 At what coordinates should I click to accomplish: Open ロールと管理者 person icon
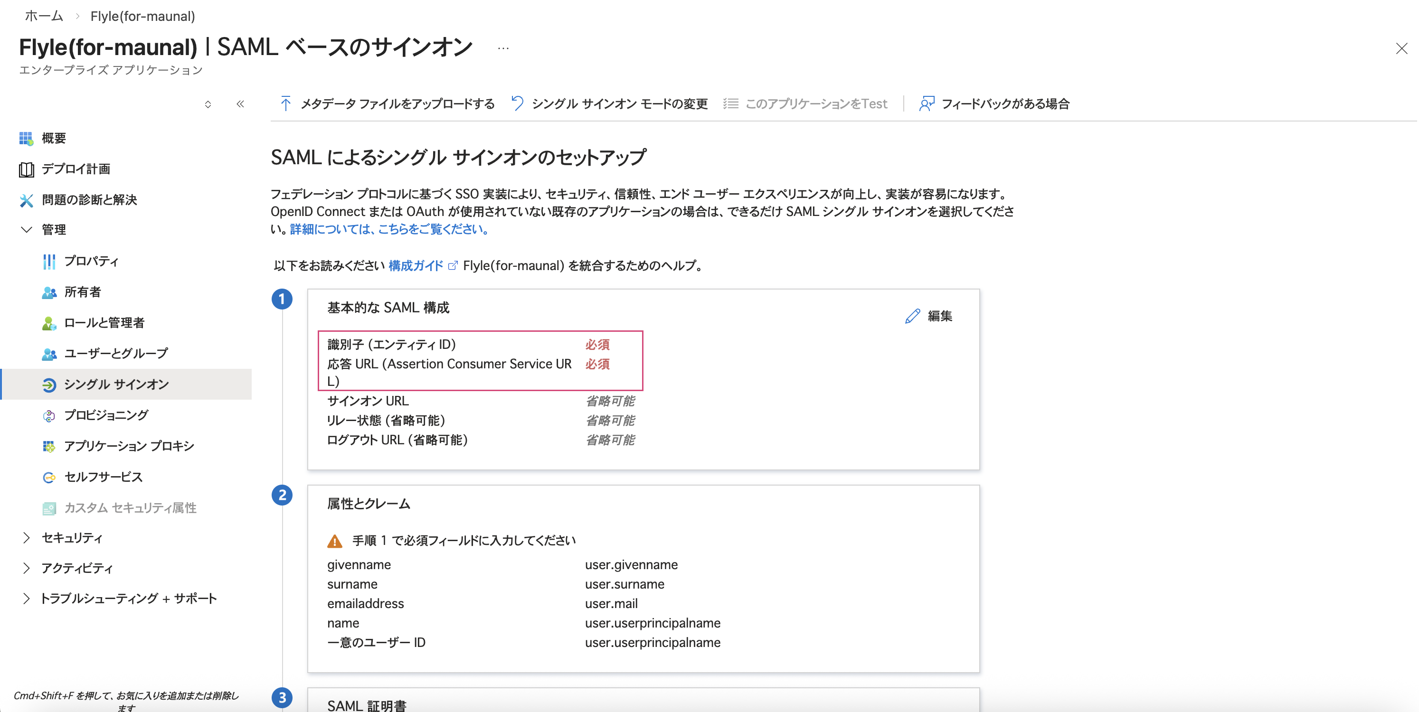pyautogui.click(x=49, y=323)
